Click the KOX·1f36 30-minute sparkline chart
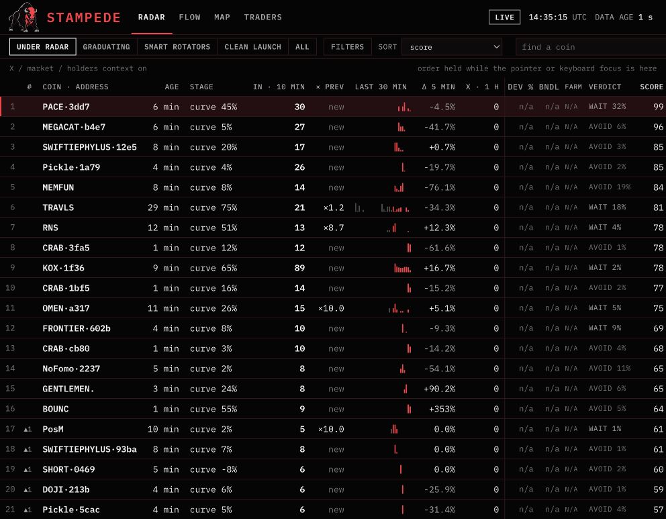Screen dimensions: 666x519 click(402, 268)
